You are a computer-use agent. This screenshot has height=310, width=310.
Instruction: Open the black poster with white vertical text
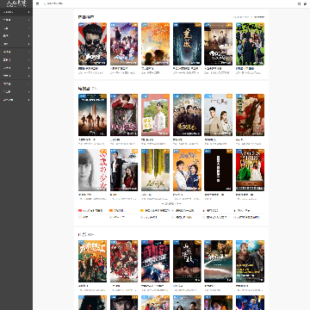click(219, 170)
